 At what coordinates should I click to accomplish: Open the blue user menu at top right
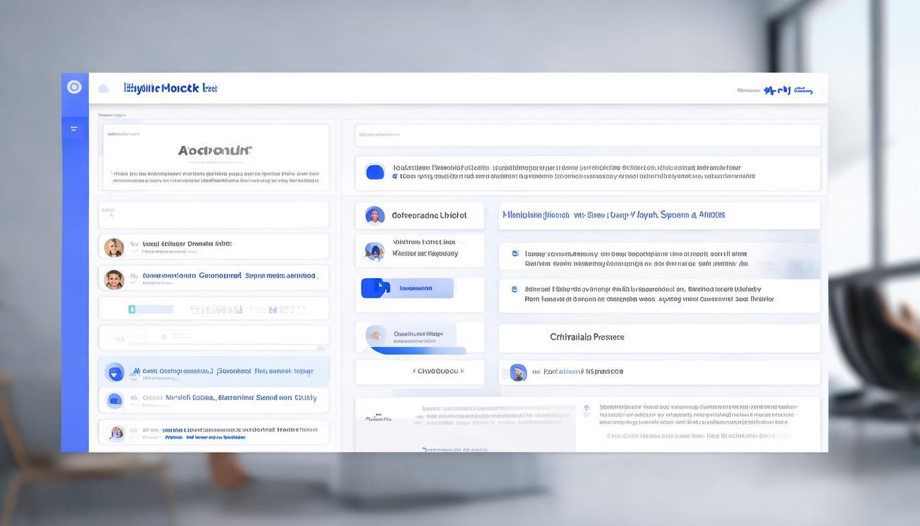(787, 90)
